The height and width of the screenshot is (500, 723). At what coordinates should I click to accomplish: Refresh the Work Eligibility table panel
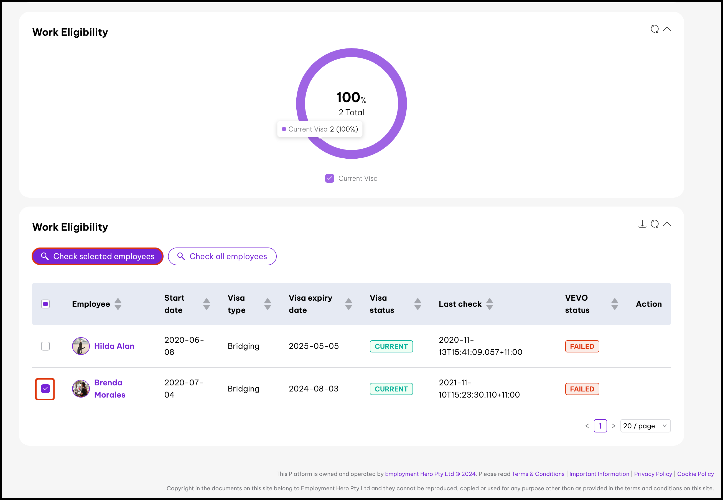tap(654, 224)
